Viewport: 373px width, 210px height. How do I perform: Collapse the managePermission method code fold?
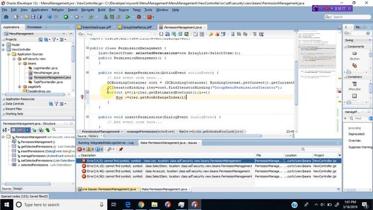[87, 72]
